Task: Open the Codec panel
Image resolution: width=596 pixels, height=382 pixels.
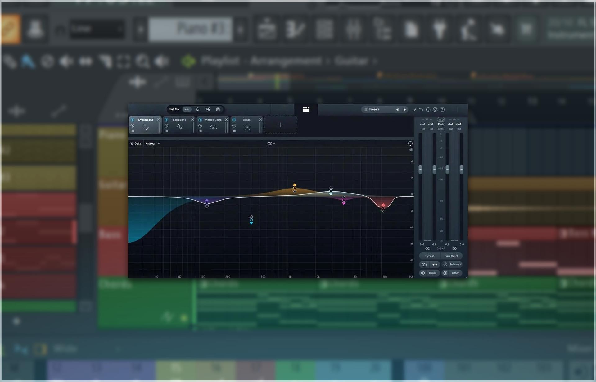Action: tap(432, 273)
